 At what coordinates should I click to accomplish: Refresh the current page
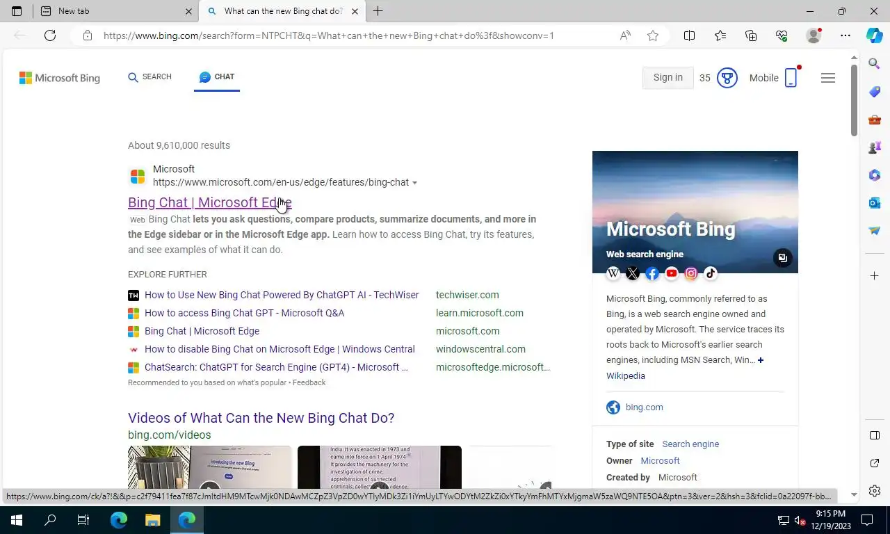50,35
